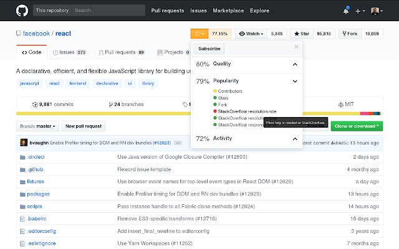Open the user avatar menu

377,11
